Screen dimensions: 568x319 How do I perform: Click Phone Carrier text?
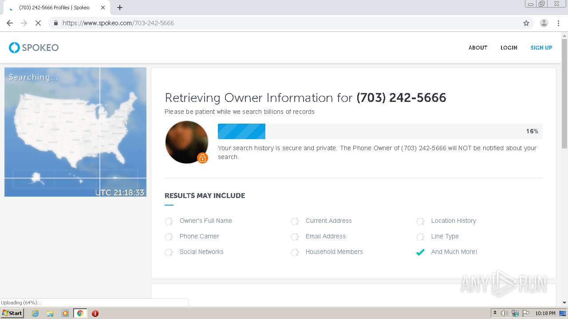click(199, 236)
